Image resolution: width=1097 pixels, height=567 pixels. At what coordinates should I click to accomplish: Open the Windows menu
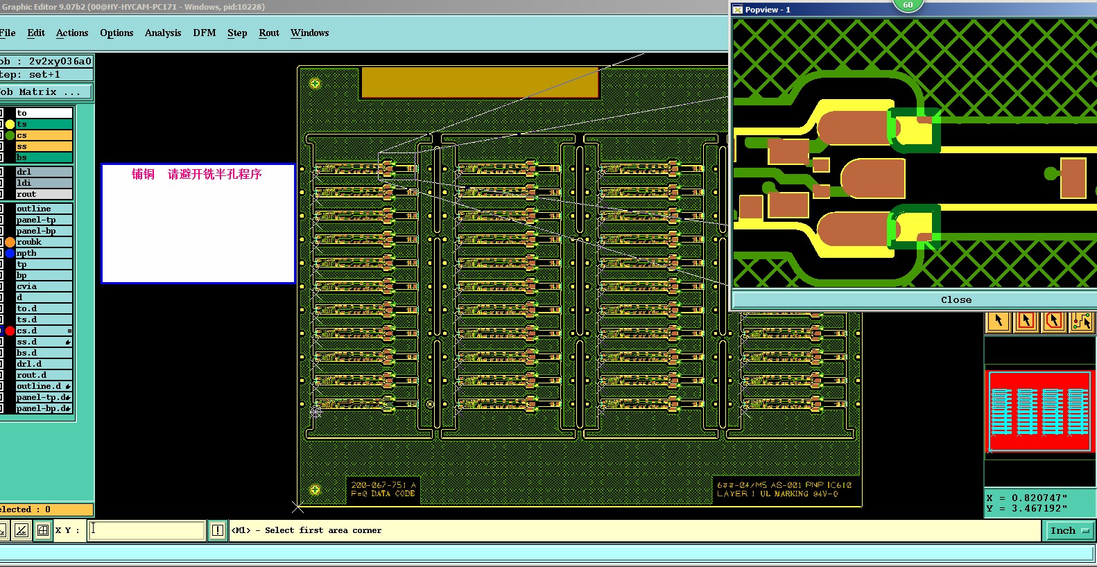[310, 33]
